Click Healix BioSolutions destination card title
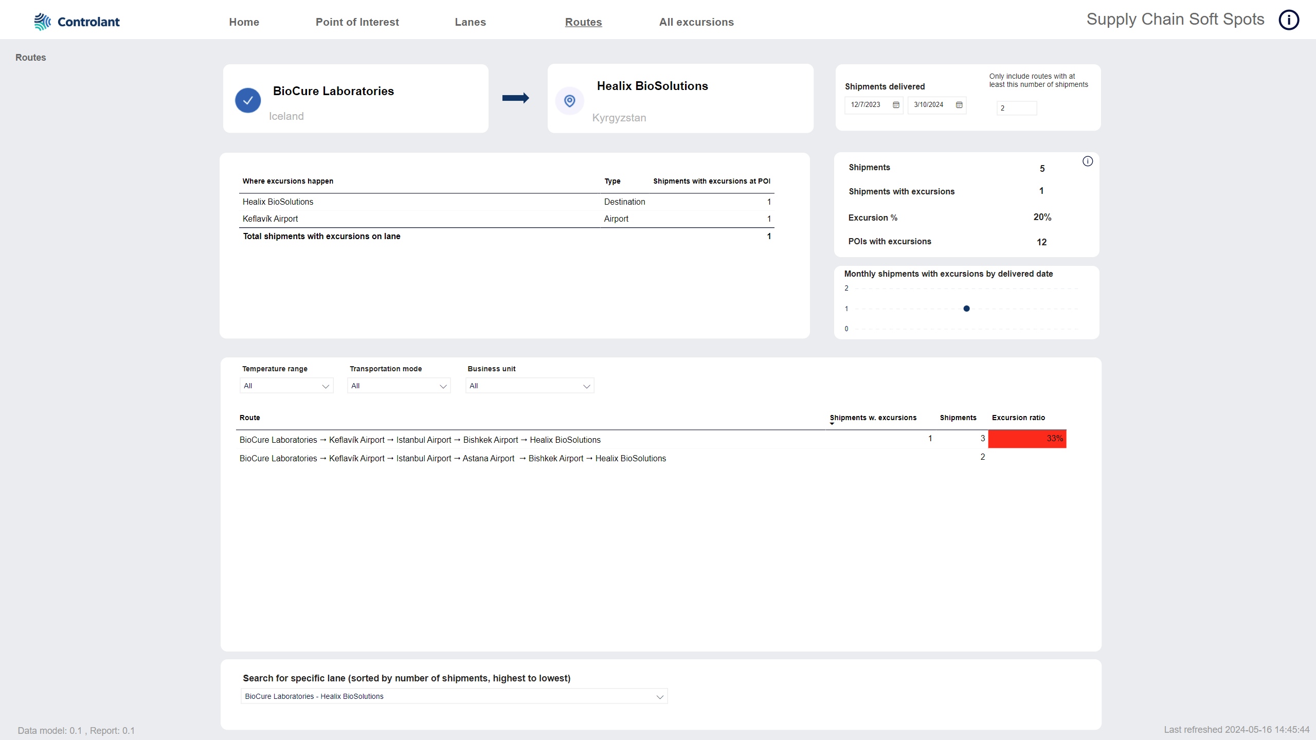This screenshot has height=740, width=1316. [x=652, y=86]
